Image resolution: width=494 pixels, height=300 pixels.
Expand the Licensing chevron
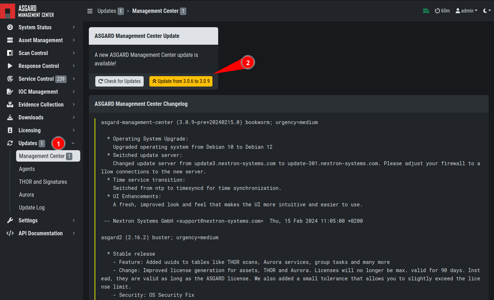coord(73,130)
